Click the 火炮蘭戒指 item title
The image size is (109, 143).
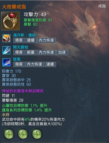(x=14, y=7)
